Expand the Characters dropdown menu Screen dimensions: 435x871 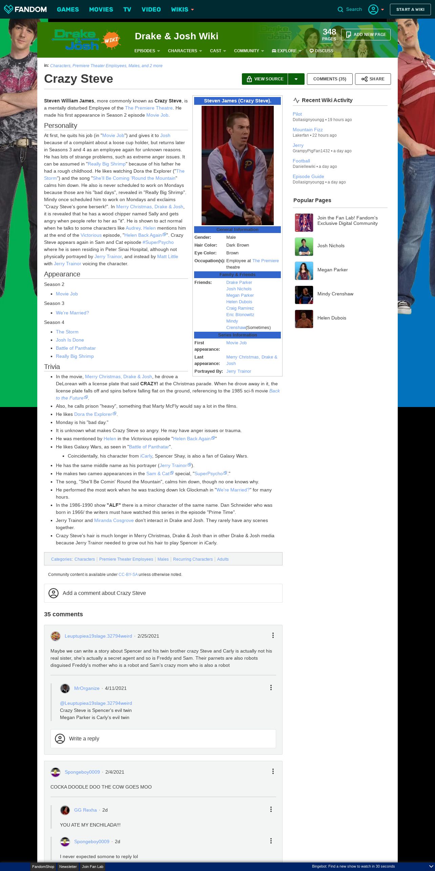[x=185, y=51]
